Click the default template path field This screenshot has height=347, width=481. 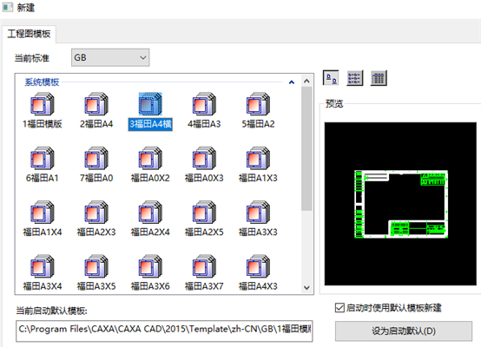[x=164, y=331]
